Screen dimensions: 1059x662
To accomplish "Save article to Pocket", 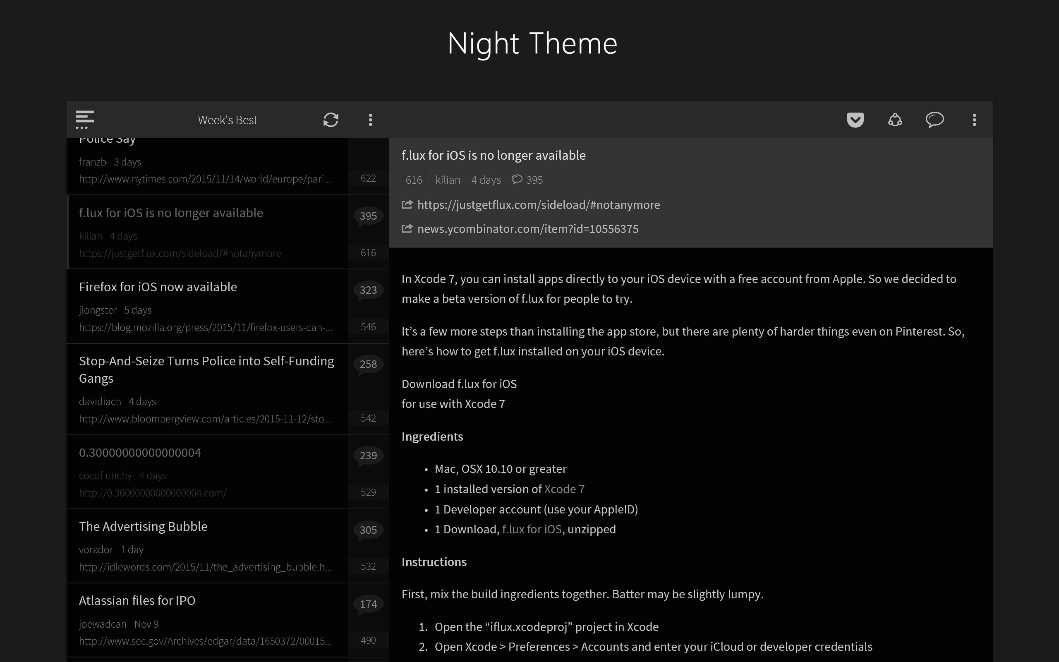I will (855, 120).
